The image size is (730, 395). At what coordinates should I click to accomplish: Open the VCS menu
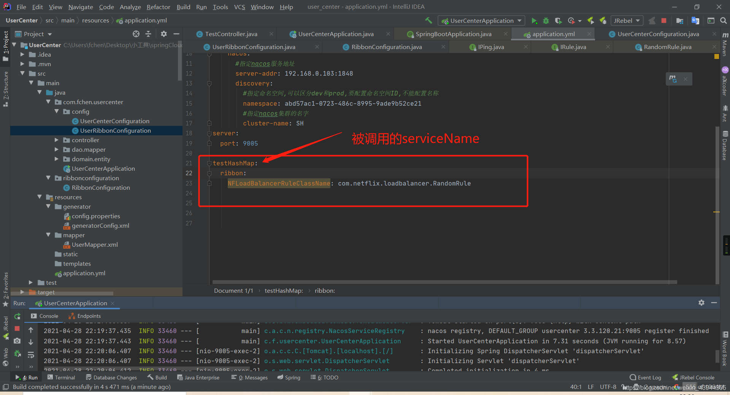[x=240, y=7]
